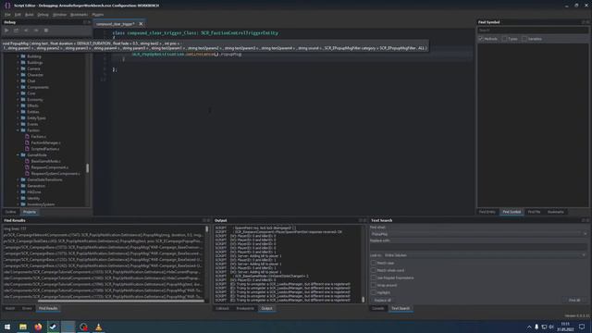This screenshot has width=592, height=333.
Task: Open File Explorer from the taskbar
Action: click(x=22, y=327)
